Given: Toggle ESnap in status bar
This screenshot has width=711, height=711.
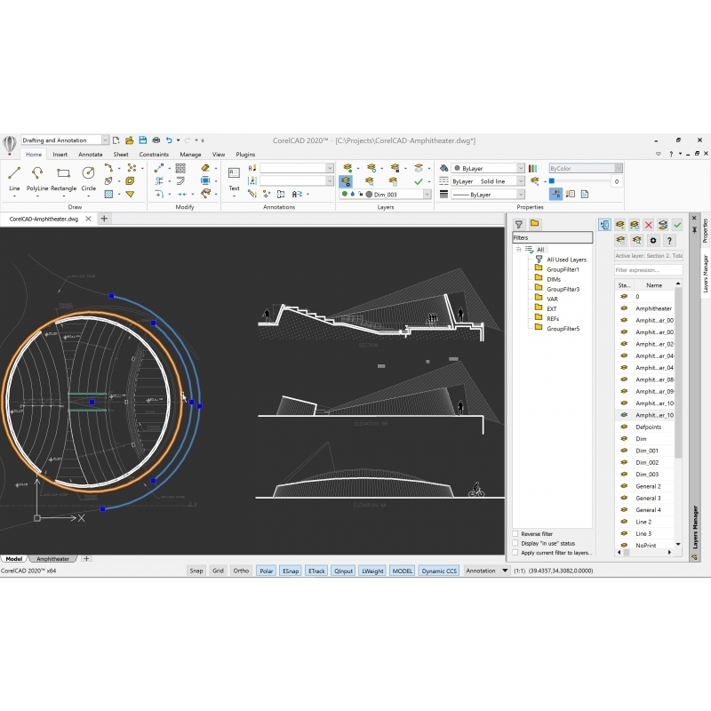Looking at the screenshot, I should [291, 571].
